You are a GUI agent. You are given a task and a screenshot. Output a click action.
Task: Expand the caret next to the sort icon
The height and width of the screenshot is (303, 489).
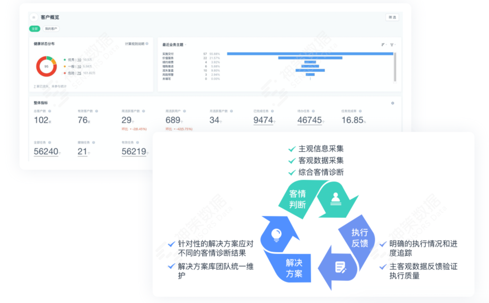coord(386,44)
